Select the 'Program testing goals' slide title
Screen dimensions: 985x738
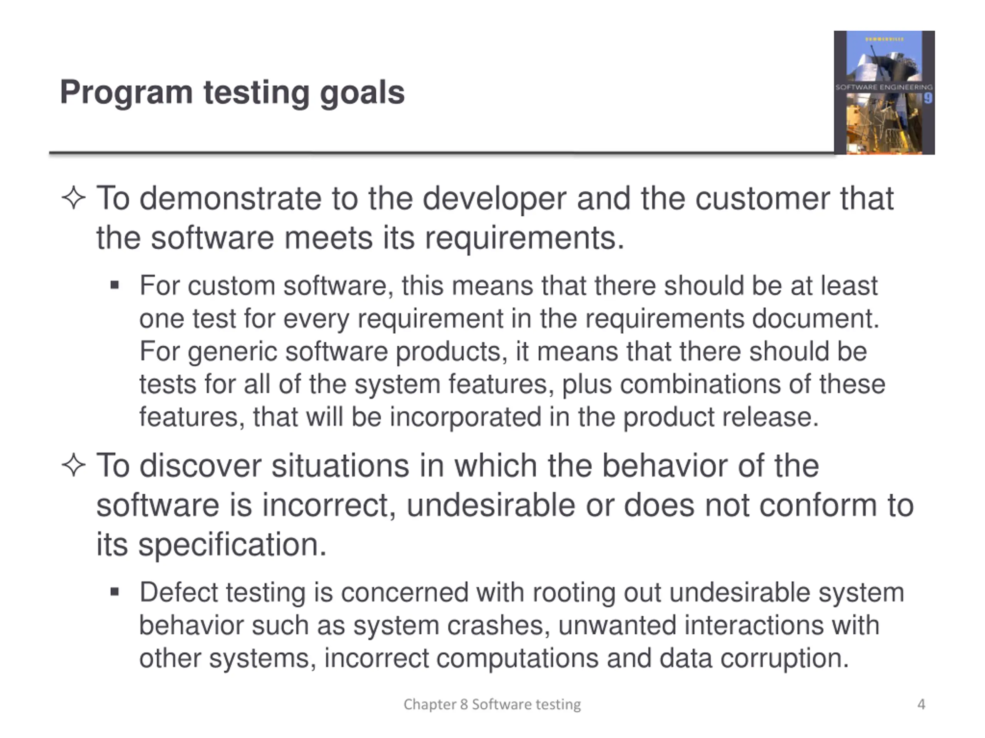click(232, 93)
